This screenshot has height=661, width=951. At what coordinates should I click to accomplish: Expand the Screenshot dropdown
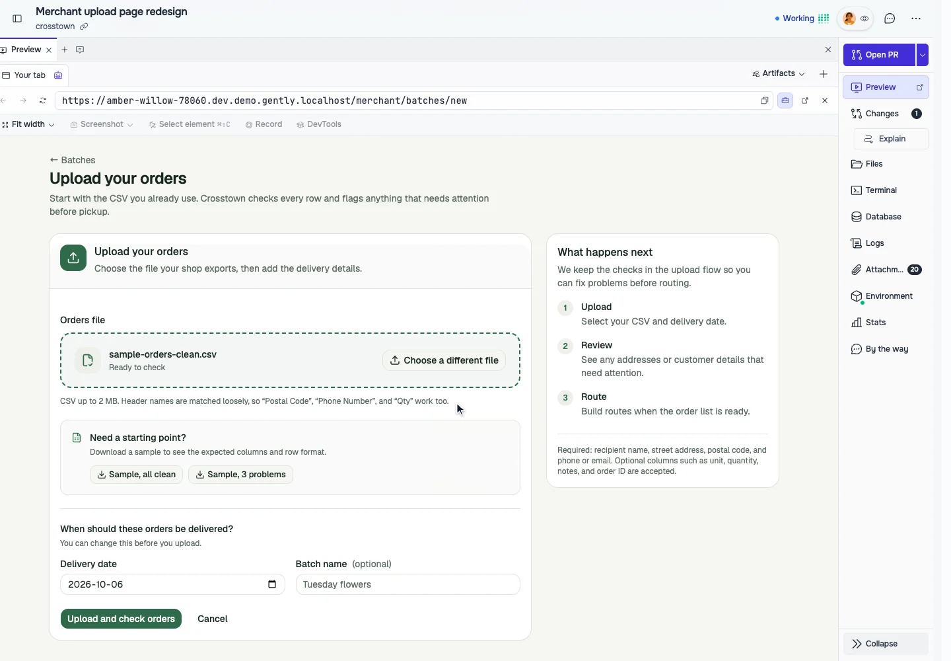(102, 124)
